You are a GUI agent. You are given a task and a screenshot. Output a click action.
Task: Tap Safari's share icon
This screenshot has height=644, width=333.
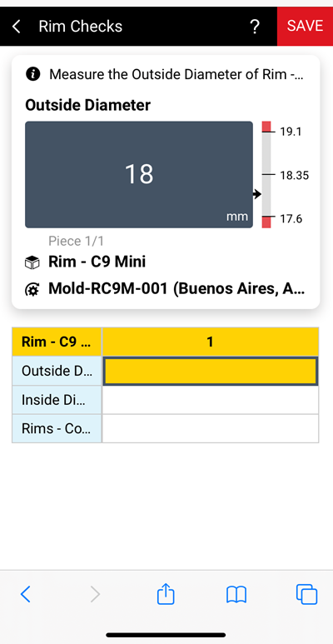pyautogui.click(x=166, y=593)
